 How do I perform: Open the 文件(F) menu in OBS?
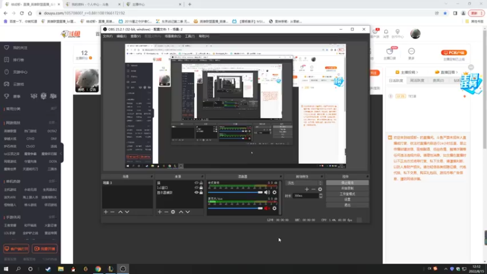coord(108,37)
